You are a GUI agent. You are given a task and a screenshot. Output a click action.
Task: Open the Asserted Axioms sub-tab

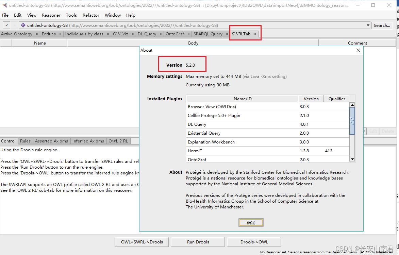coord(51,141)
